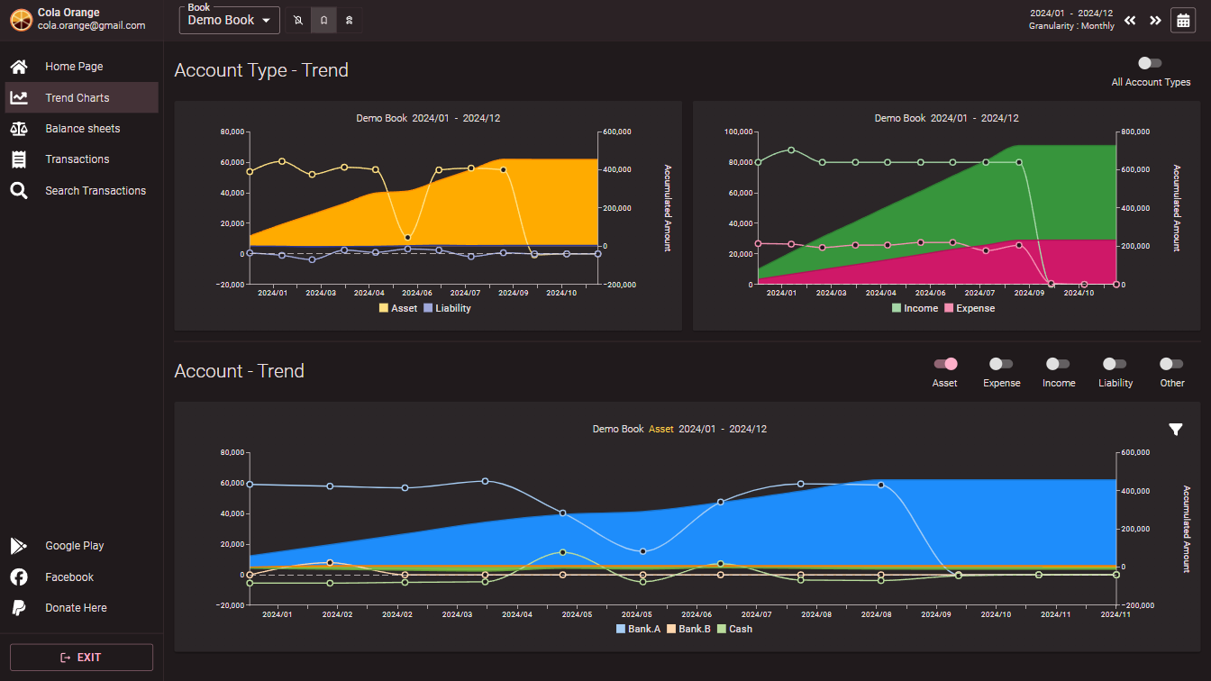Select the single bookmark view icon
The height and width of the screenshot is (681, 1211).
(323, 20)
